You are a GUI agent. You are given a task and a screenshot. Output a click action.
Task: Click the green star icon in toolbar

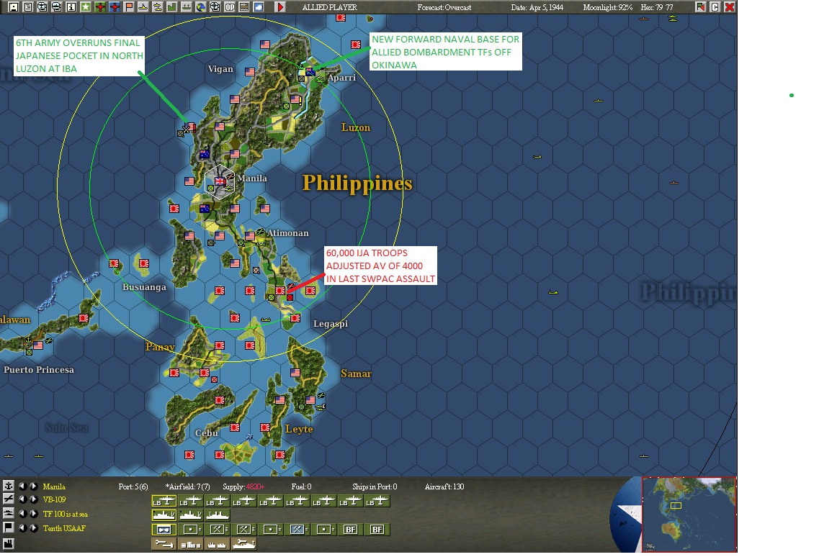86,7
